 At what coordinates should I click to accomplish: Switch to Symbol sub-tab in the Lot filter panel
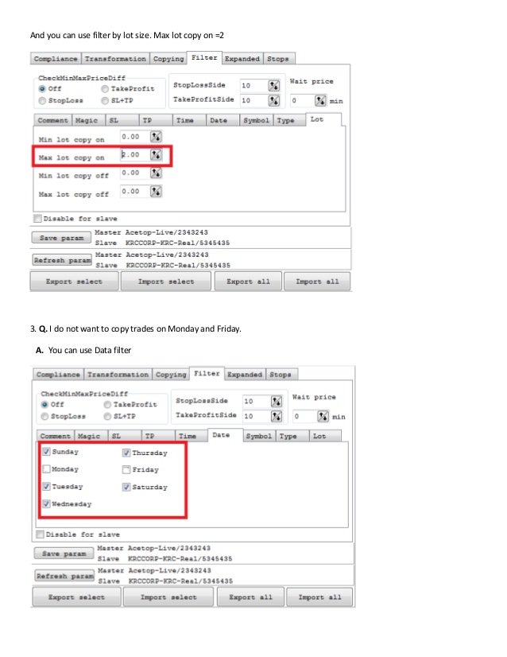click(256, 120)
